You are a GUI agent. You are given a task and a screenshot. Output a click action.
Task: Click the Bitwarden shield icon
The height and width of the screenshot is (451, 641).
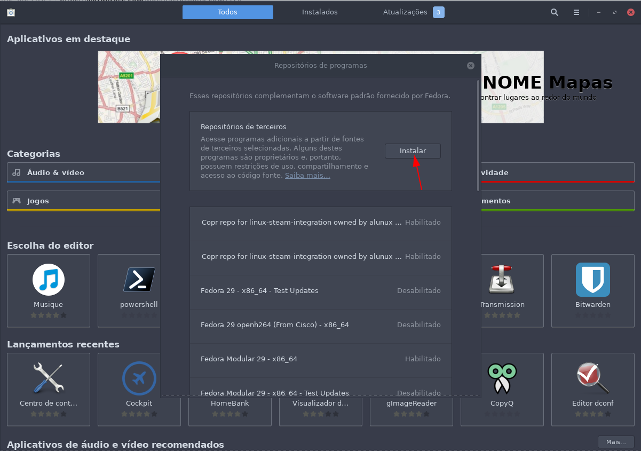point(592,280)
